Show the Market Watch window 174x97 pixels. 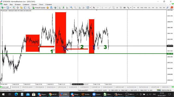pyautogui.click(x=14, y=8)
